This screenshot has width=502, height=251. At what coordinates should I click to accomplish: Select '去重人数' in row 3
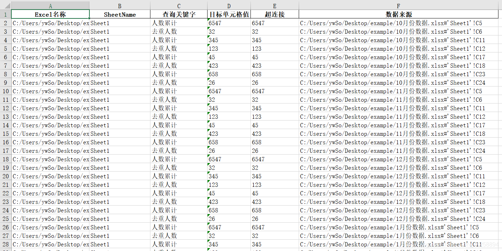click(x=179, y=32)
